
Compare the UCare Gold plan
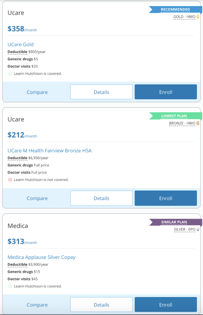click(37, 92)
